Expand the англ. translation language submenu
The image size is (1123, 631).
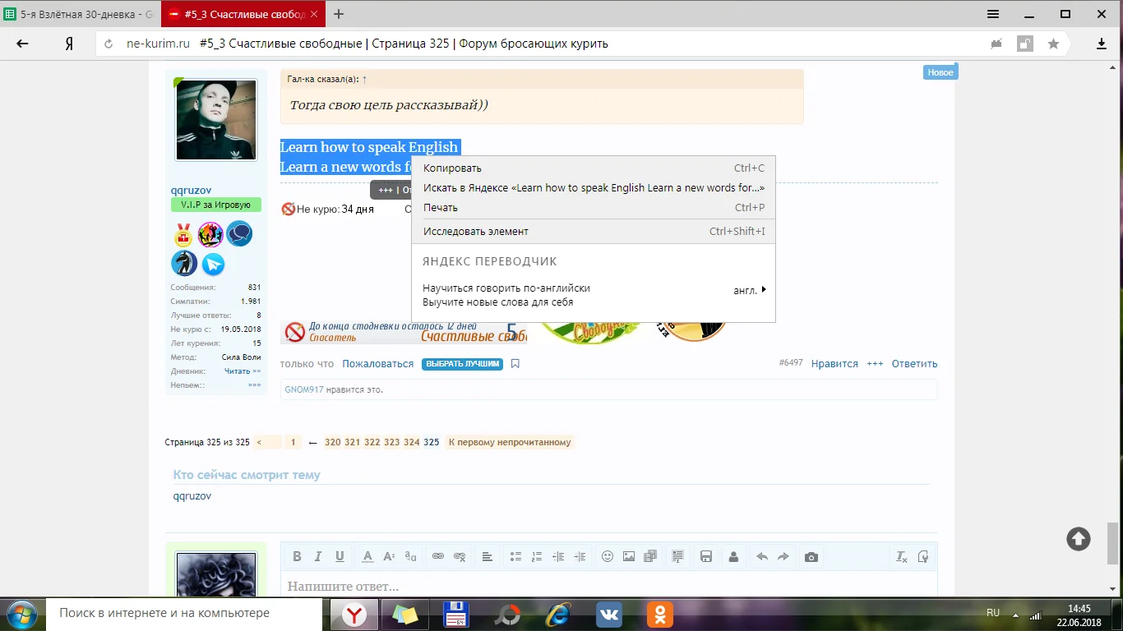click(x=750, y=290)
